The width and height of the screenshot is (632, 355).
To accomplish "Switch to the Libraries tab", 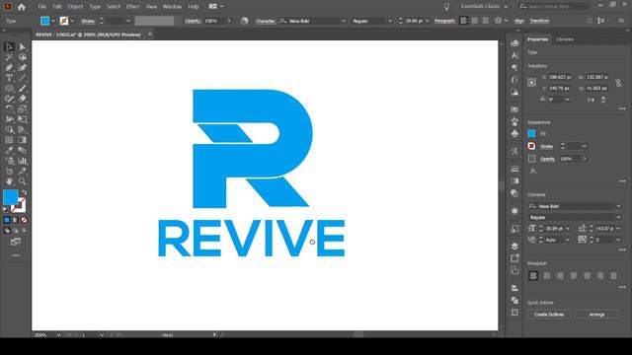I will coord(564,39).
